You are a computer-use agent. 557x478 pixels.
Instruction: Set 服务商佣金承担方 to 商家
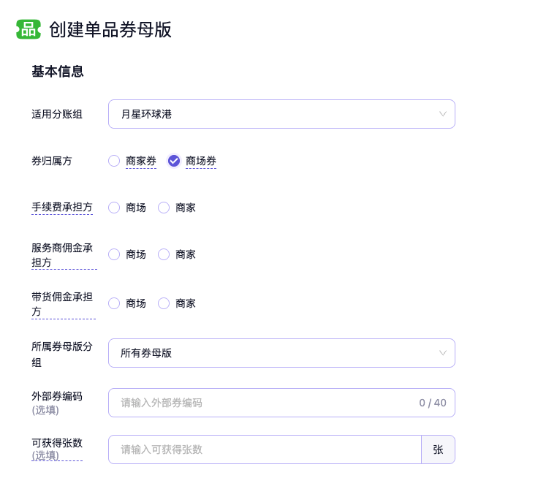point(164,254)
